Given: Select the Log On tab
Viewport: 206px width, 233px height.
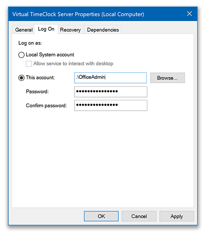Looking at the screenshot, I should [46, 29].
